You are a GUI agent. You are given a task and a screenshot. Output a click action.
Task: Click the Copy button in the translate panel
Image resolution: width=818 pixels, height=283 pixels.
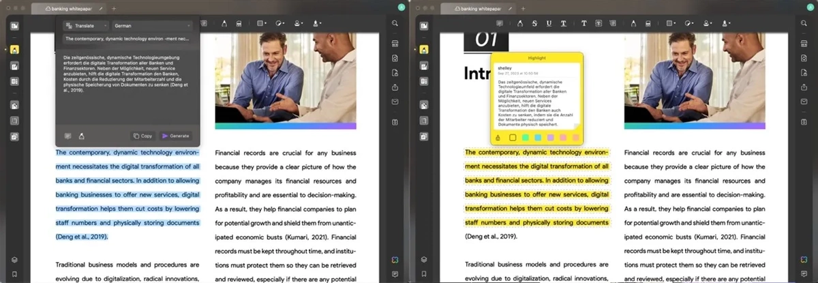click(x=142, y=136)
